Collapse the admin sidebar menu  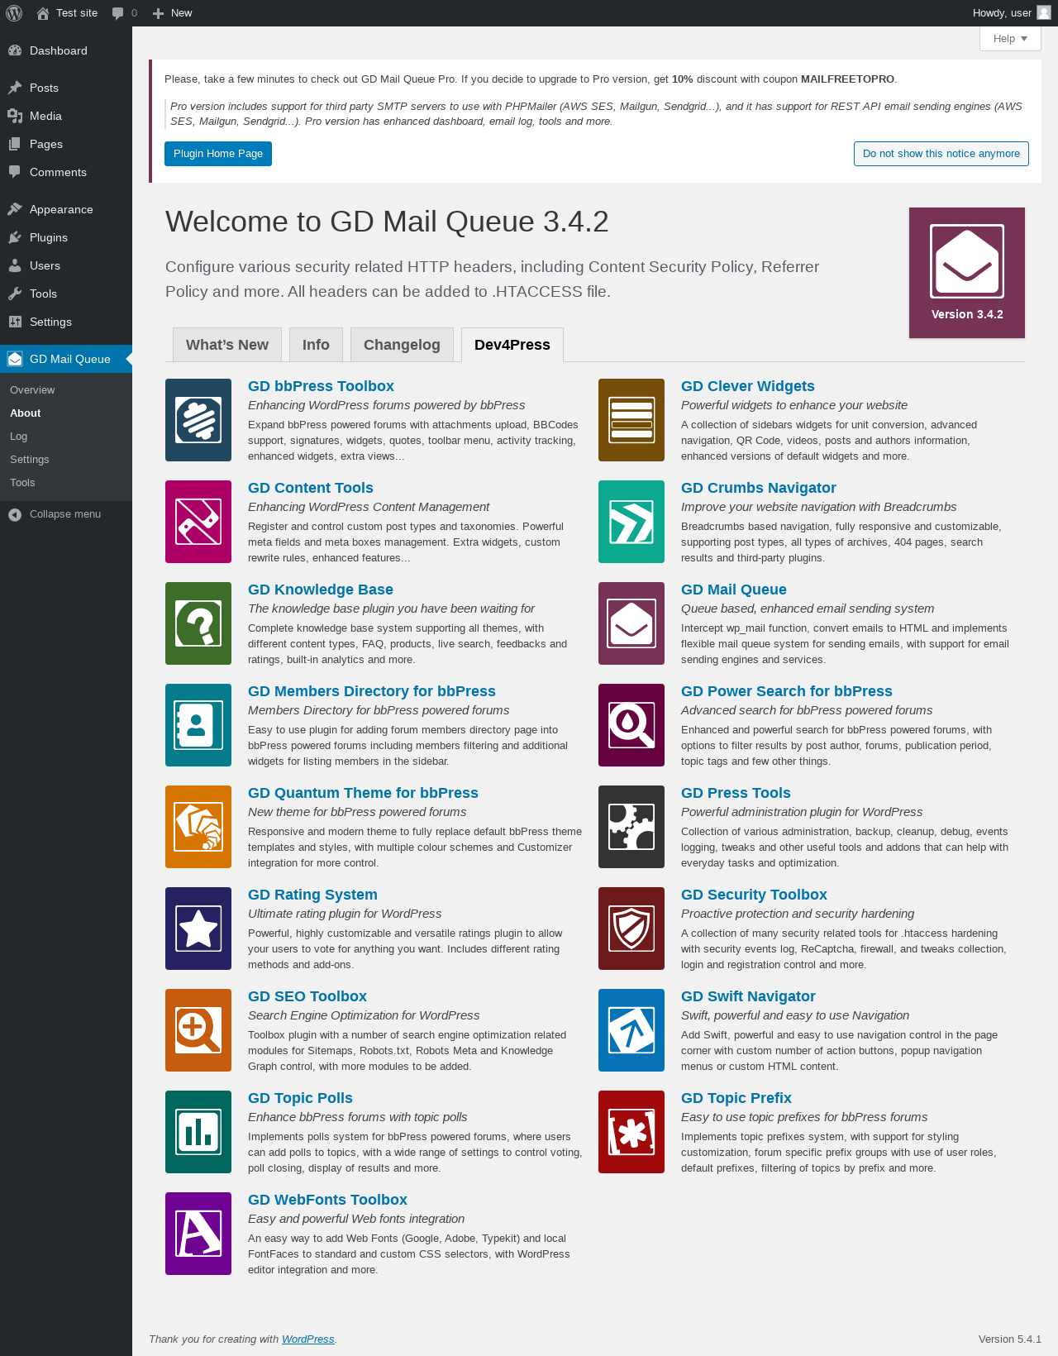(66, 514)
